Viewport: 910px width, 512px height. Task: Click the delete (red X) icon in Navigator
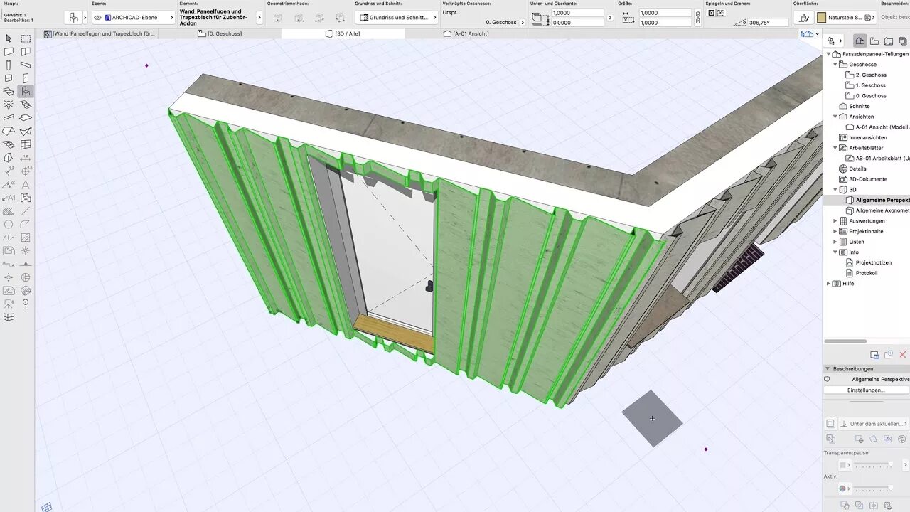[903, 355]
